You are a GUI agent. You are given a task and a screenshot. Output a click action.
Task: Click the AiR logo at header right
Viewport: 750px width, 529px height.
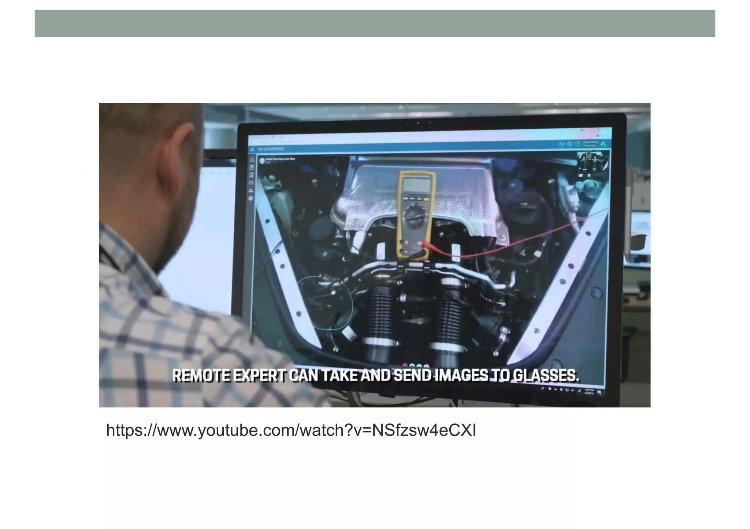(604, 144)
